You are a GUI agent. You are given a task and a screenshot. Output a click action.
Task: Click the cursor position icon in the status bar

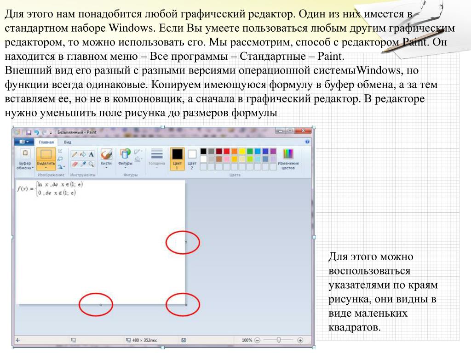18,340
